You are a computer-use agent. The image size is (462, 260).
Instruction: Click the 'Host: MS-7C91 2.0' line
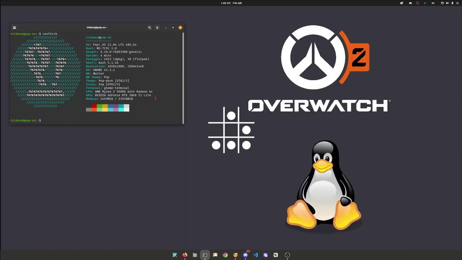tap(101, 48)
